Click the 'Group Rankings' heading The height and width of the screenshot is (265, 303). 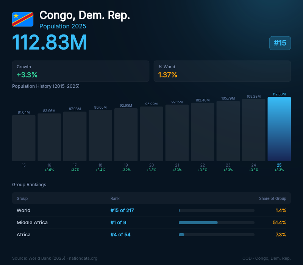29,185
